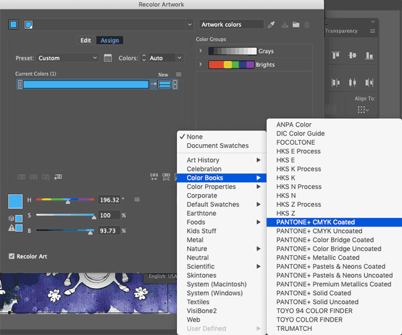Open the Colors Auto dropdown arrow
The width and height of the screenshot is (402, 335).
[180, 58]
